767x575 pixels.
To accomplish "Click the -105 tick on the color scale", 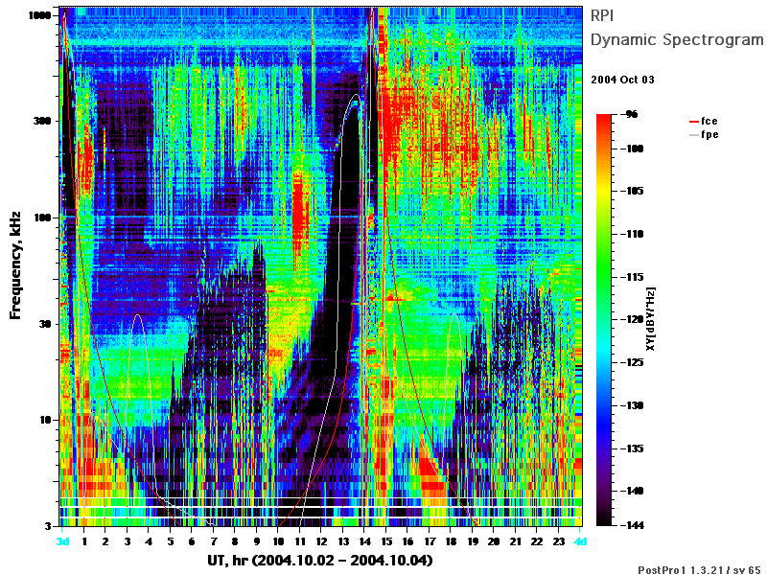I will [x=633, y=191].
